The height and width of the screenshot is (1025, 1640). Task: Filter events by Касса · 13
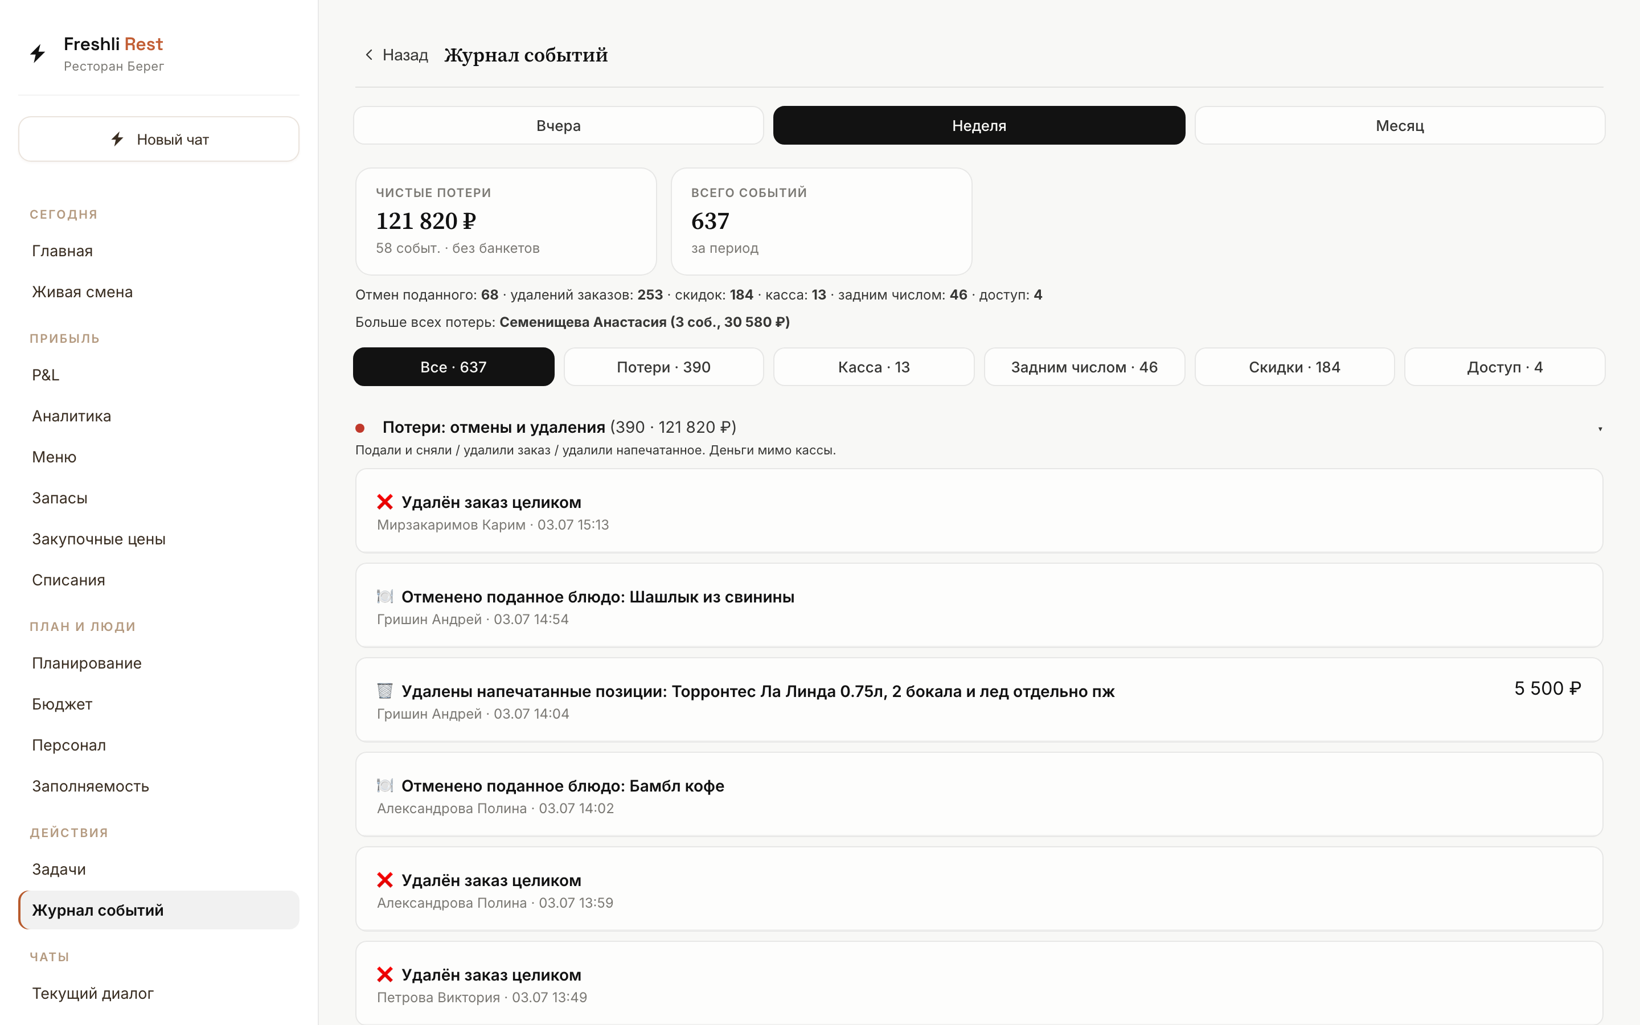click(874, 367)
